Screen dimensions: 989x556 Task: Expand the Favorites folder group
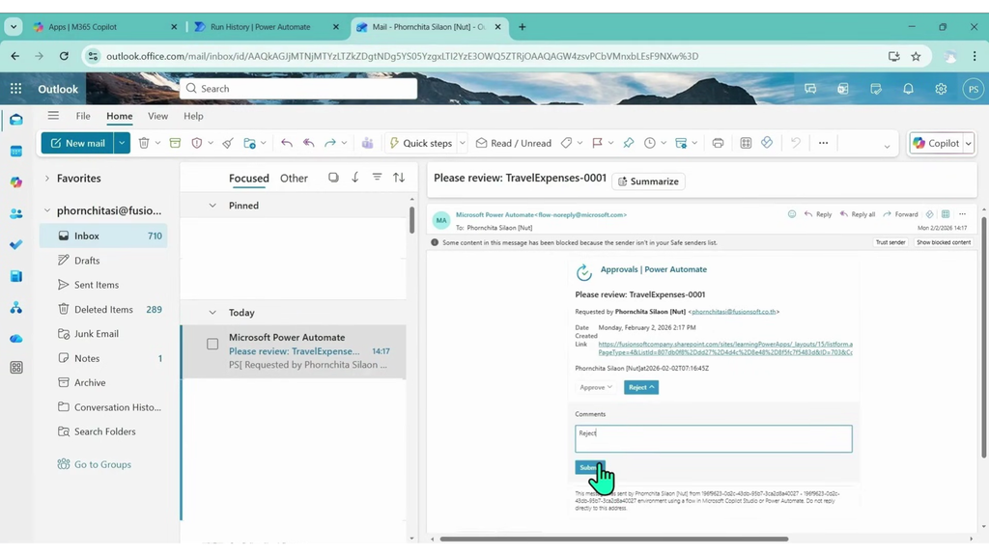tap(46, 179)
